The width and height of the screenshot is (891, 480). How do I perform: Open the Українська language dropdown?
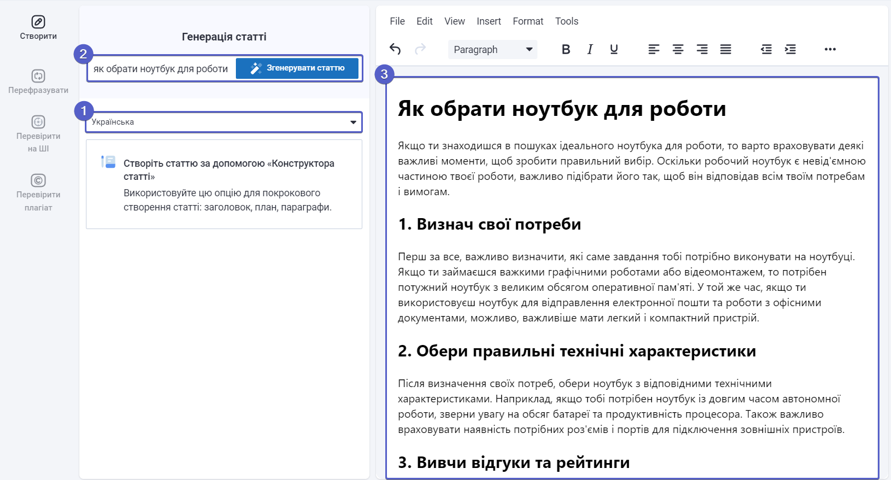click(224, 122)
